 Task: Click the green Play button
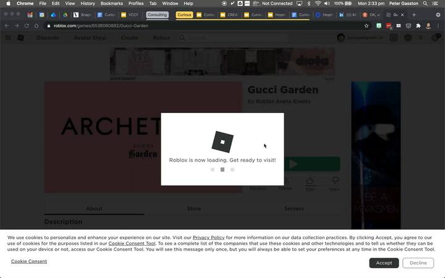pyautogui.click(x=312, y=164)
